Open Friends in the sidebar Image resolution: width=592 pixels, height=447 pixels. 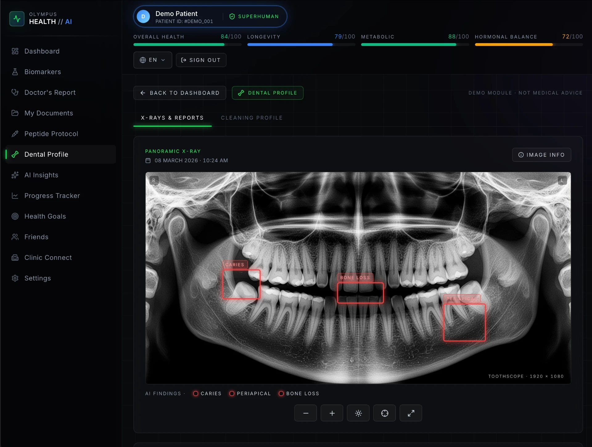(61, 237)
